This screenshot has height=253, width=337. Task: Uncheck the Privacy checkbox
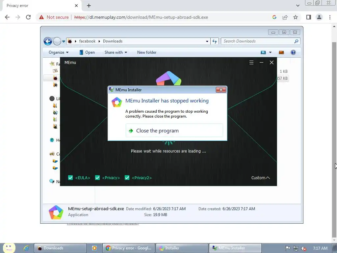point(97,178)
